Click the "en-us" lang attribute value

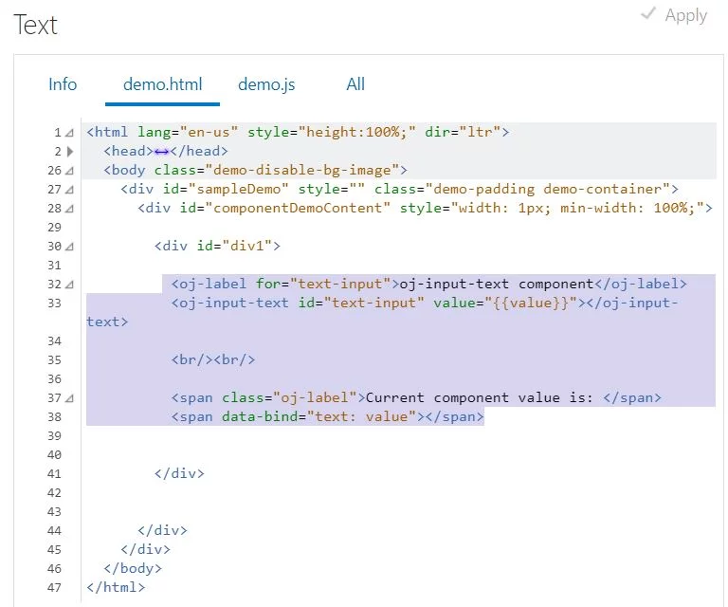click(209, 133)
